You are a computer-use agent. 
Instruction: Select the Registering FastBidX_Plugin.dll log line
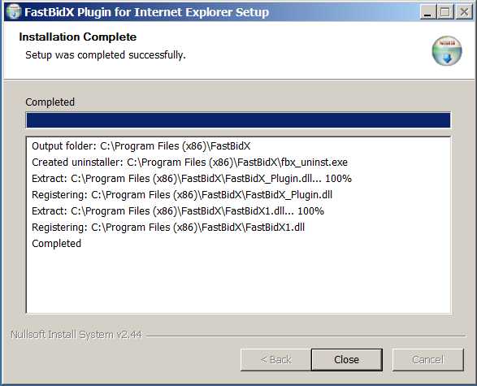click(182, 195)
